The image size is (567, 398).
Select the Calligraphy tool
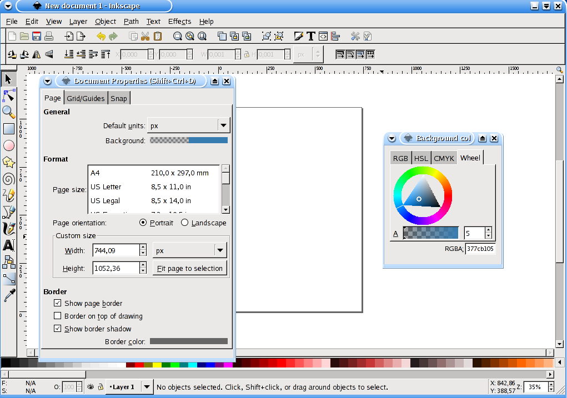(x=8, y=229)
